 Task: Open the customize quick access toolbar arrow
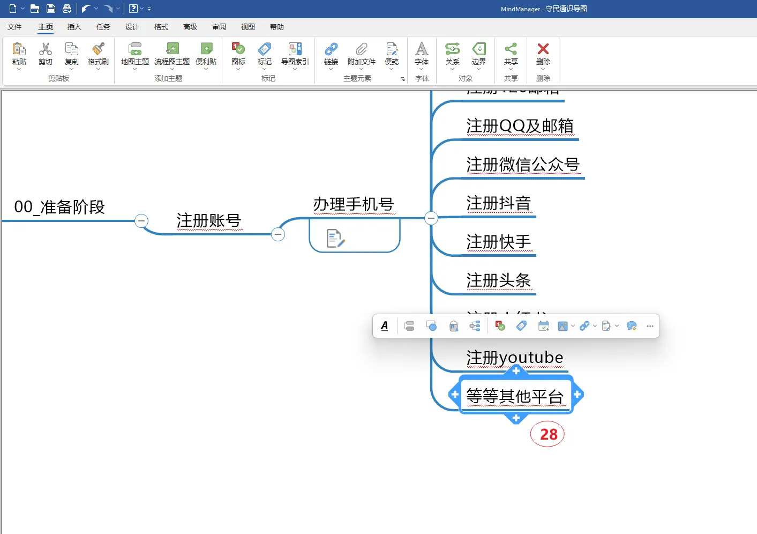149,9
